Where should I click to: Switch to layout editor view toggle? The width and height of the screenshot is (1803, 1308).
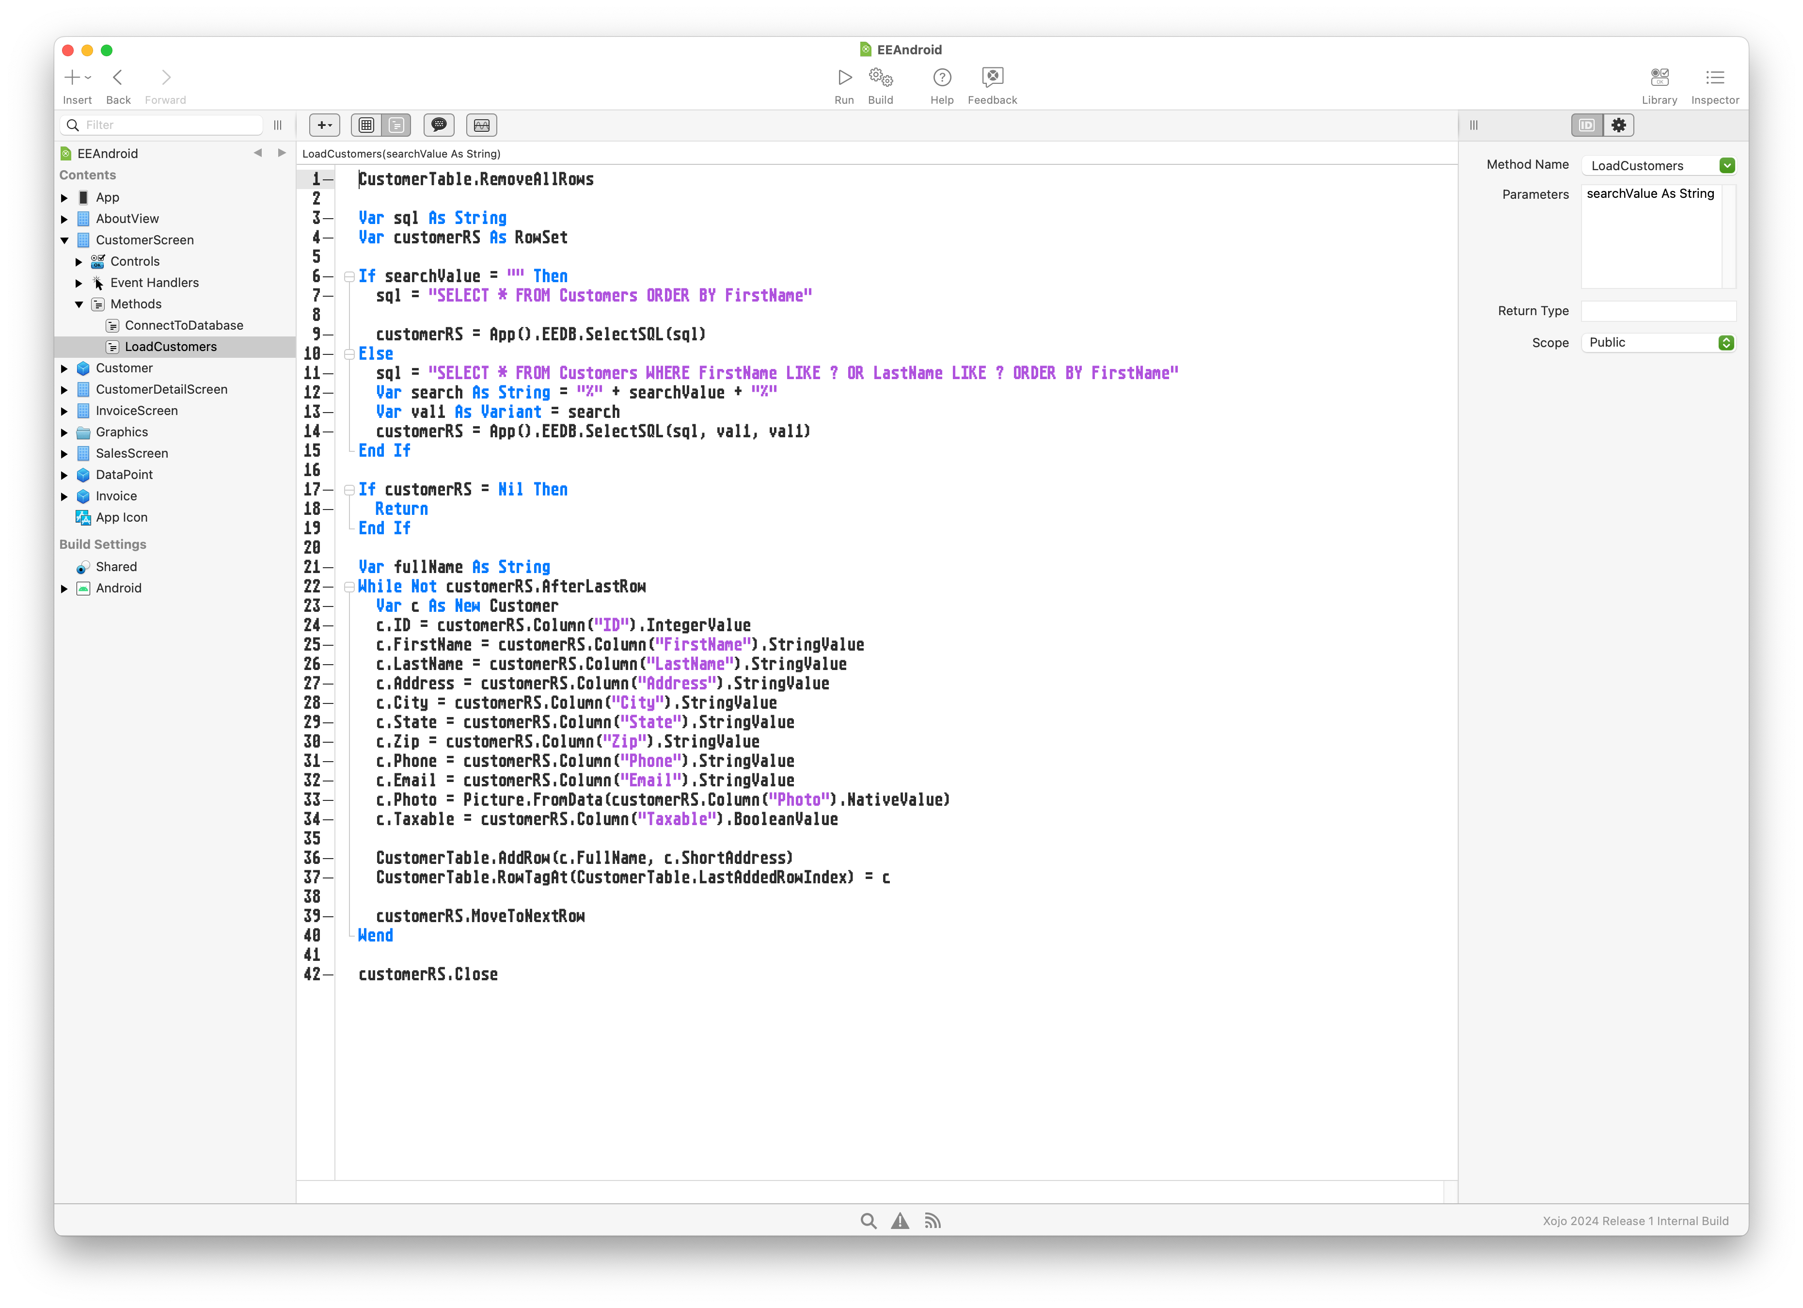pyautogui.click(x=366, y=125)
